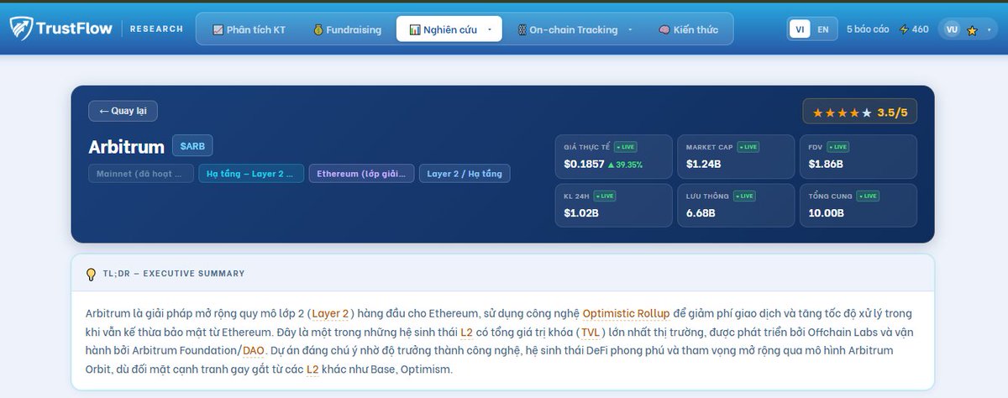Switch language to EN
1008x398 pixels.
pos(823,29)
